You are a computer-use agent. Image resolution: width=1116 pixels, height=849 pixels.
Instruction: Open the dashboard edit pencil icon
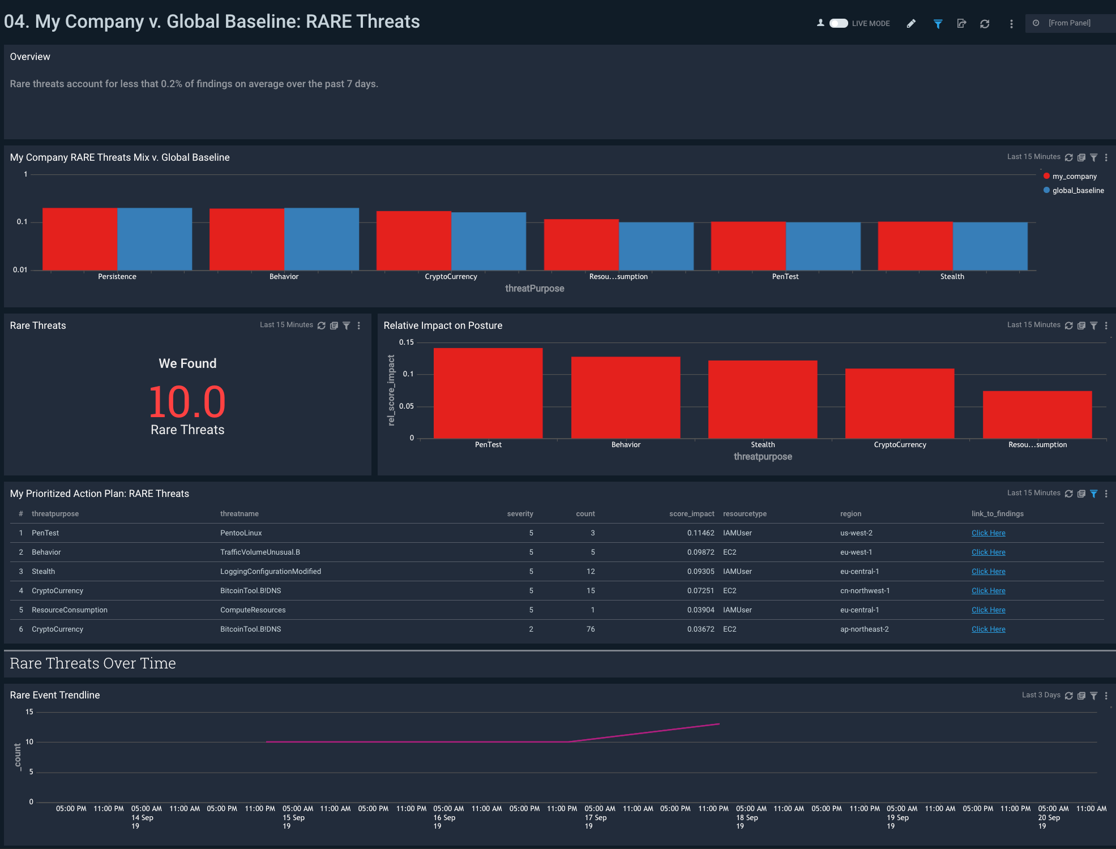coord(911,23)
